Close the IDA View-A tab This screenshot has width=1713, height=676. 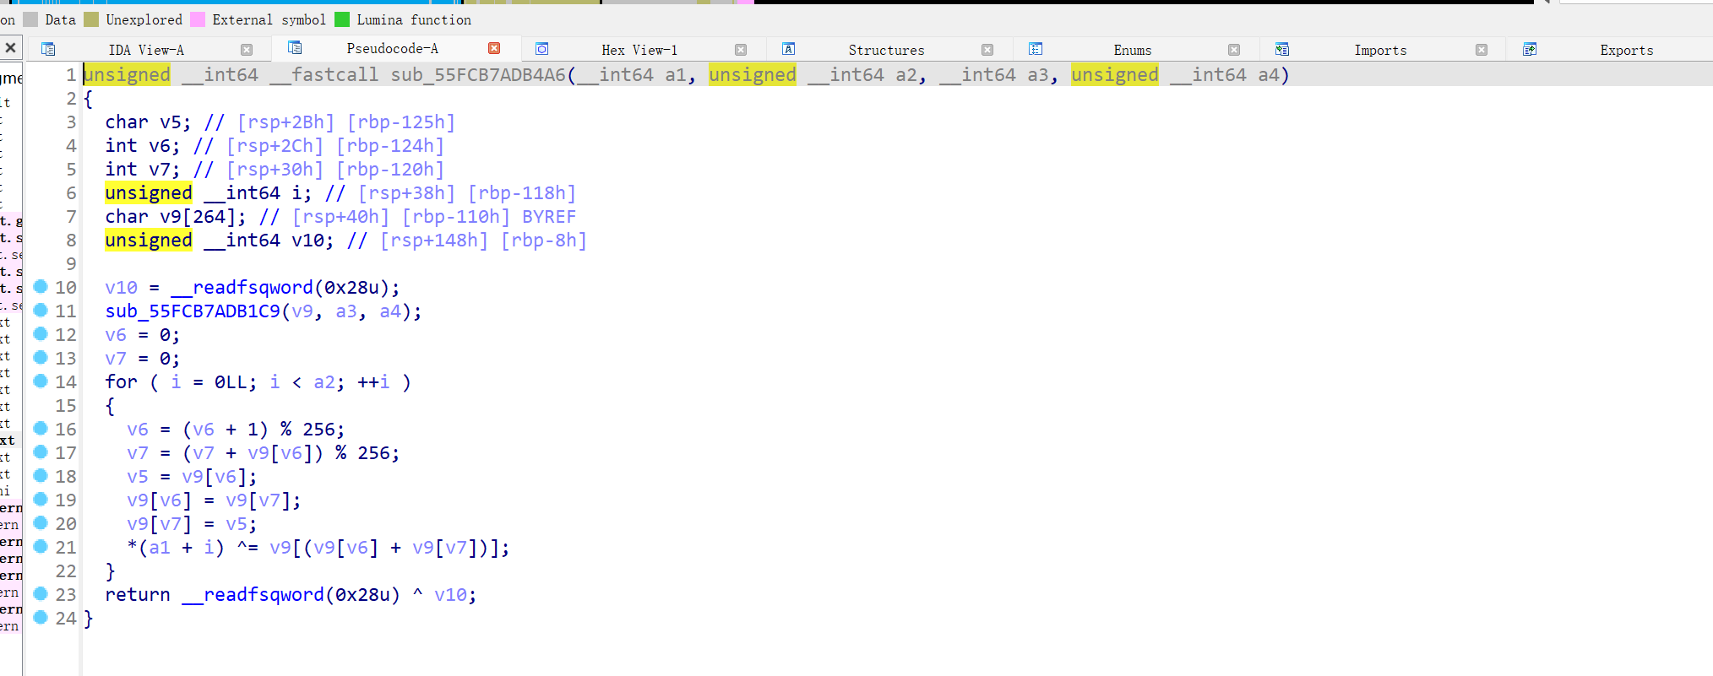pyautogui.click(x=247, y=50)
